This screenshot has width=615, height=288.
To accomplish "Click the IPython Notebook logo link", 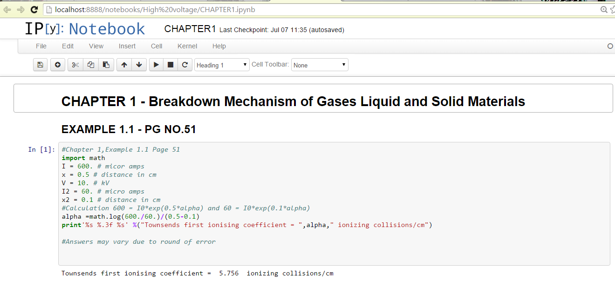I will click(x=85, y=29).
